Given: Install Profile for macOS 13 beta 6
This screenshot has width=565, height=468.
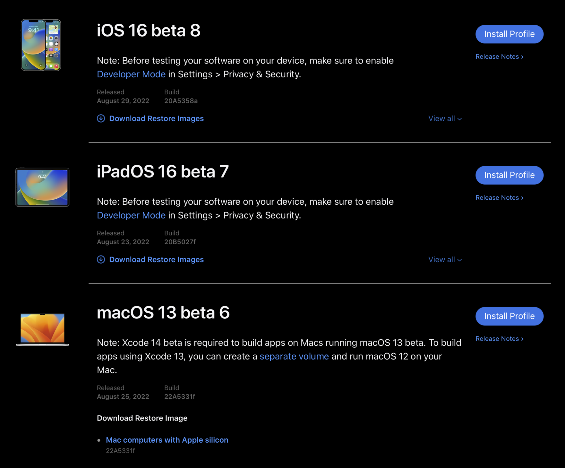Looking at the screenshot, I should click(509, 316).
